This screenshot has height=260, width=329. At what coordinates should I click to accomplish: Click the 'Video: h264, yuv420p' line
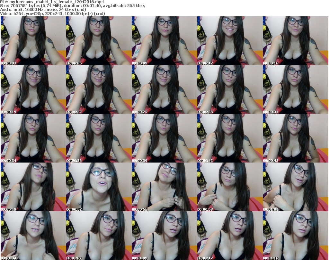click(52, 13)
